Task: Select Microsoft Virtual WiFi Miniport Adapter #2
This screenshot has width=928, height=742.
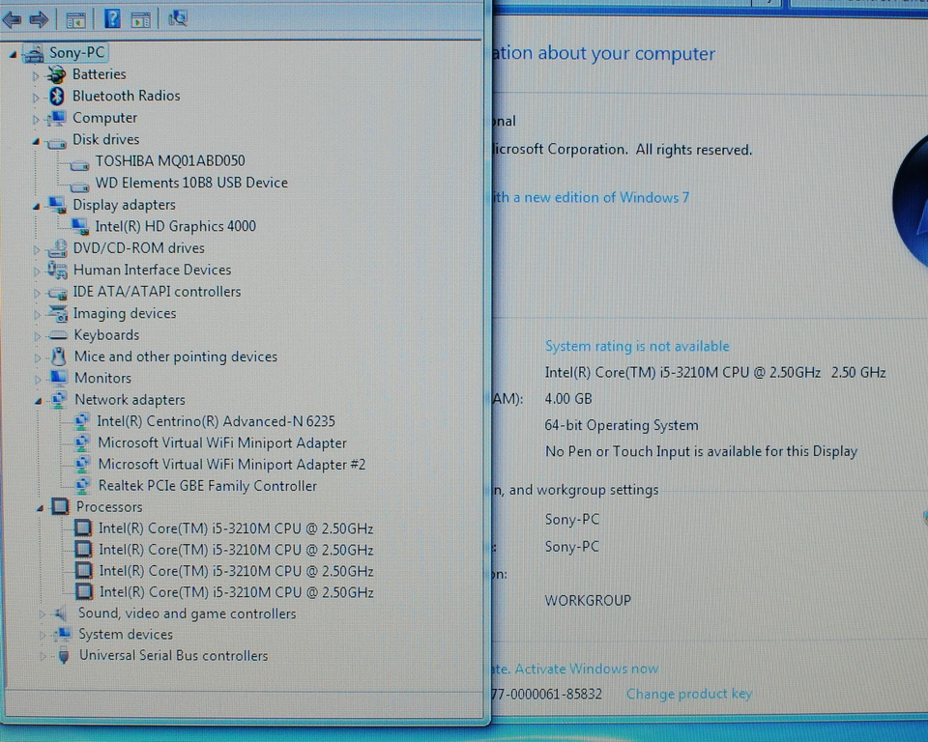Action: pos(232,465)
